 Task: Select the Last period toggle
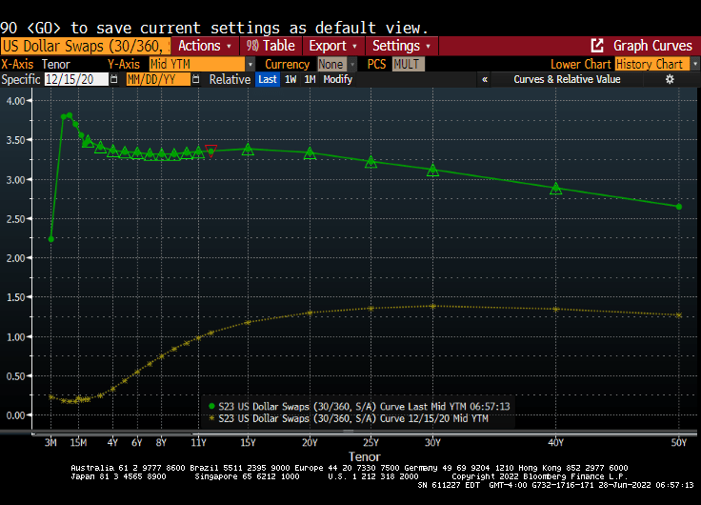click(x=268, y=79)
